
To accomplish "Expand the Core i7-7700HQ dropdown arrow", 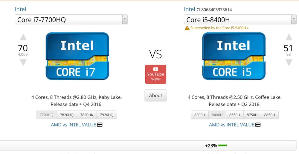I will [125, 20].
